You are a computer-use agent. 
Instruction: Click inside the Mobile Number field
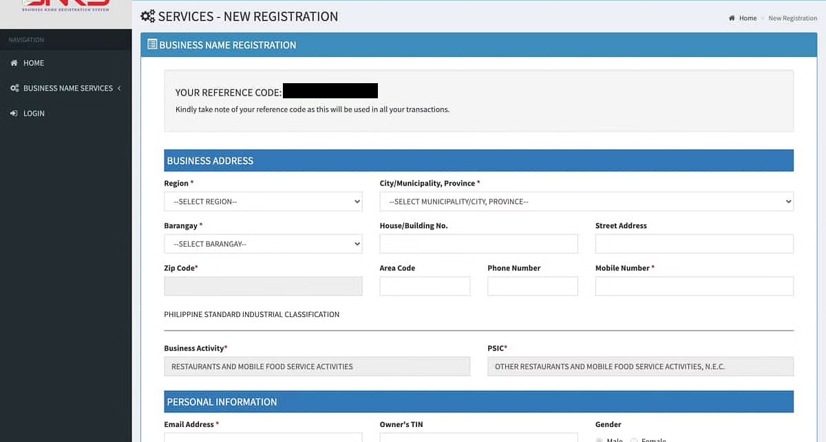693,285
